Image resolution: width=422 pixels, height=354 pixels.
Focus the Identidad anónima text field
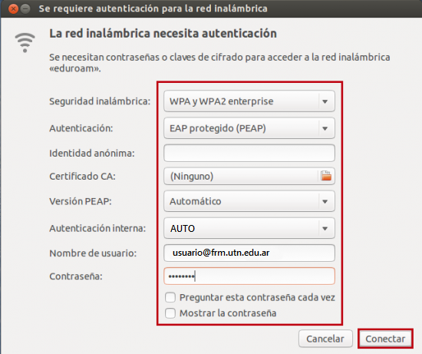point(249,153)
